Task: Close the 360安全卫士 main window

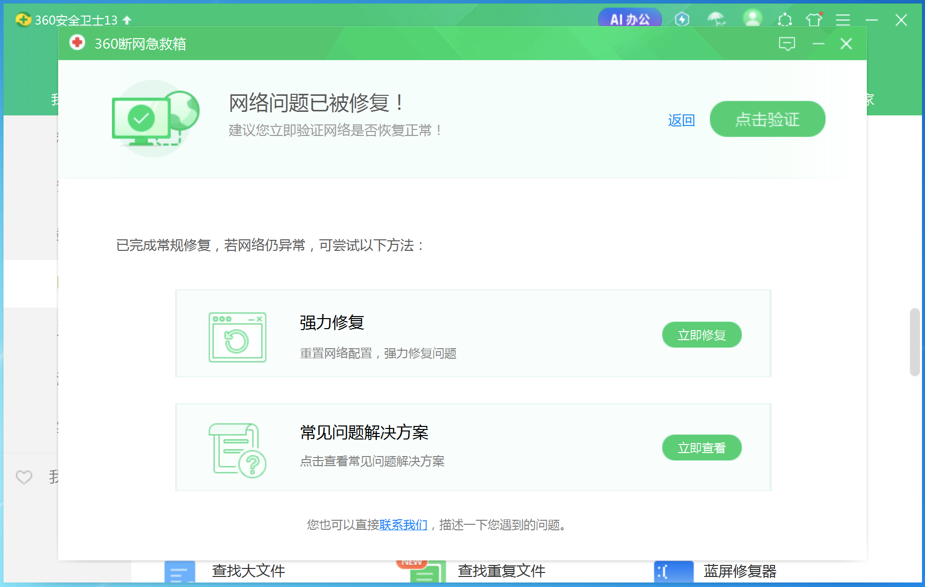Action: point(901,20)
